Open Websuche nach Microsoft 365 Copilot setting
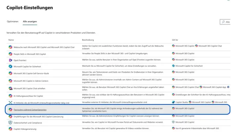 tap(44, 47)
